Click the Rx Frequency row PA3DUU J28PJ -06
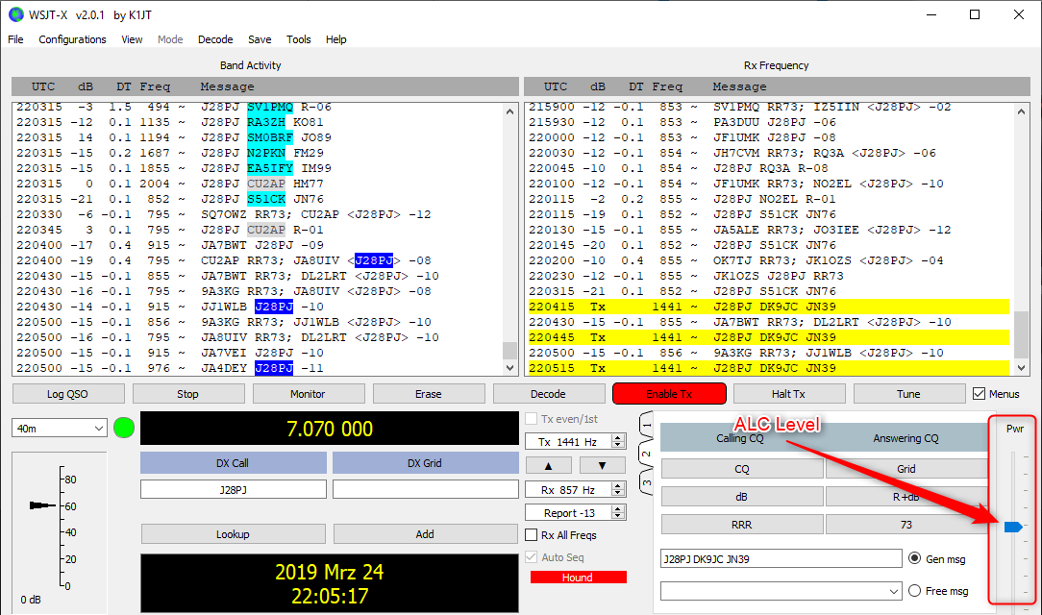Image resolution: width=1042 pixels, height=615 pixels. 770,122
